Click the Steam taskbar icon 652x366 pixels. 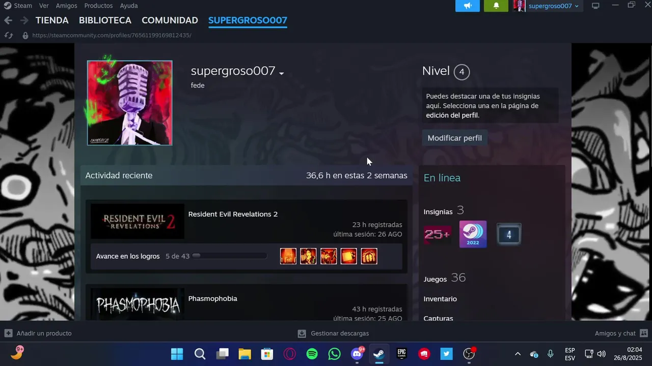tap(379, 354)
